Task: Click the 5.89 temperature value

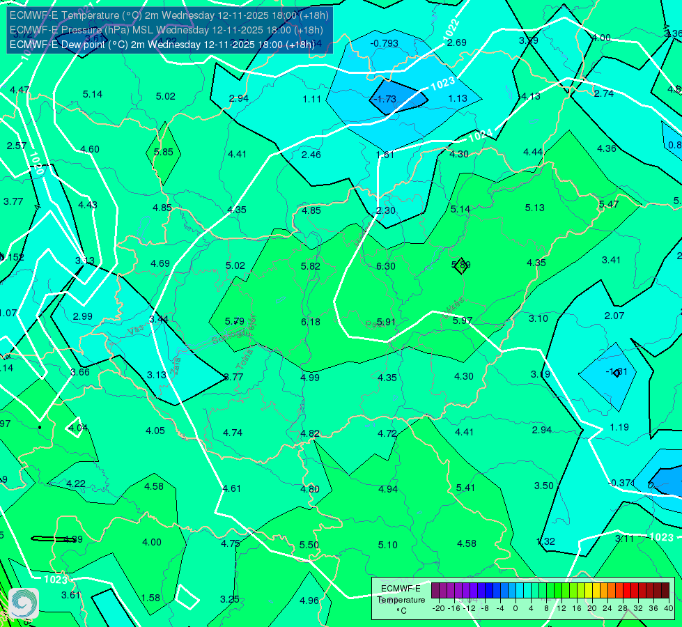Action: 461,265
